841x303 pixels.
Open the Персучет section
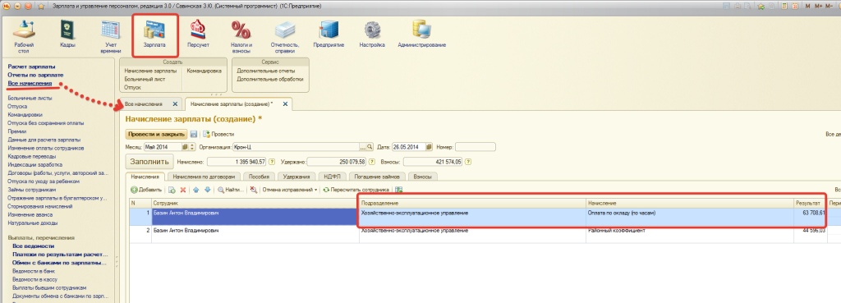pos(198,34)
